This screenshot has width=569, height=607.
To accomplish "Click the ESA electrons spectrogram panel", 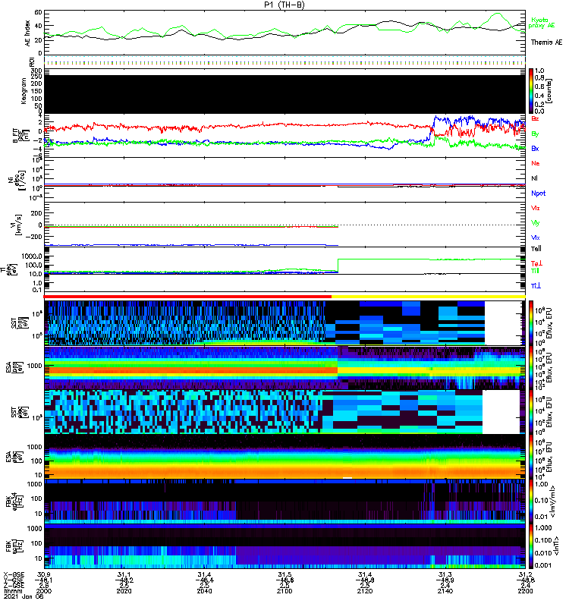I will point(285,457).
